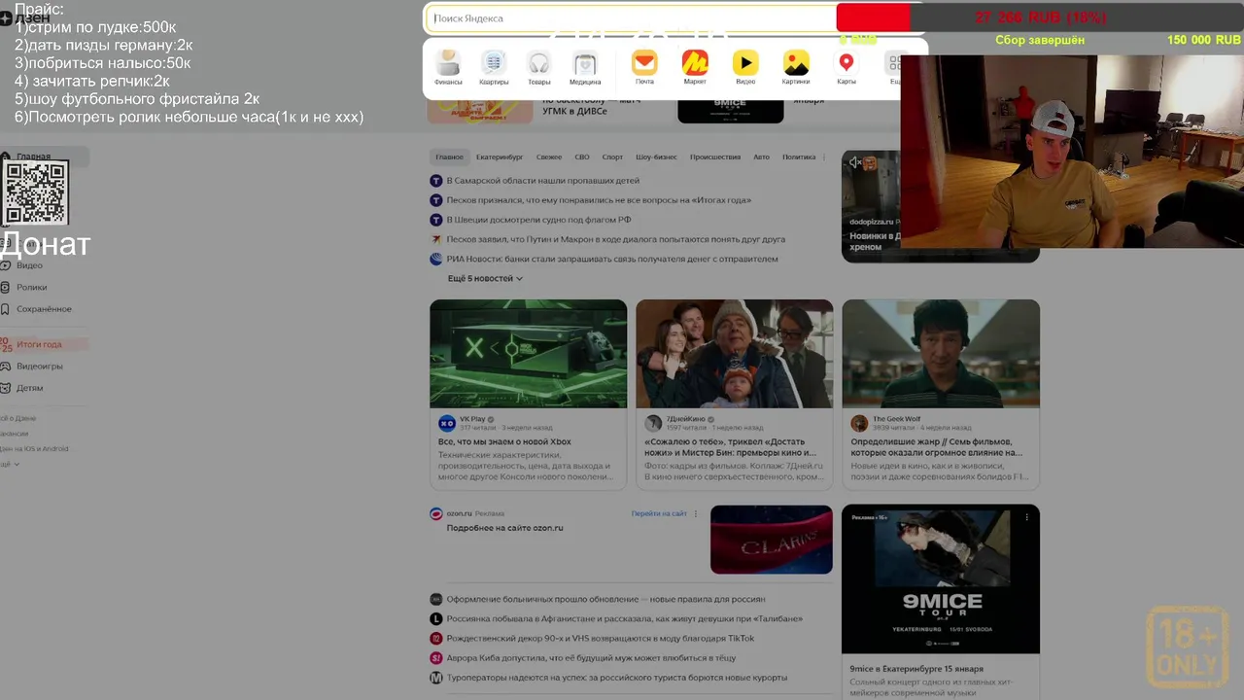The height and width of the screenshot is (700, 1244).
Task: Click the Сохранённое bookmark icon
Action: coord(7,309)
